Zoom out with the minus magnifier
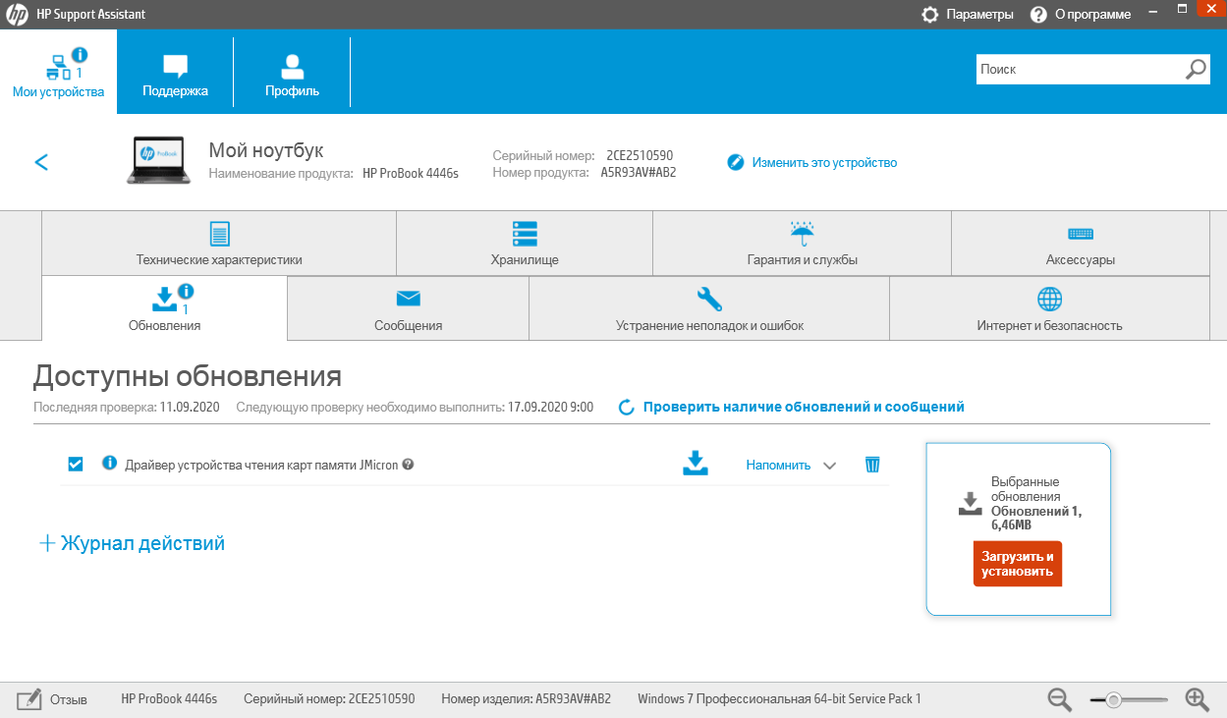1227x718 pixels. pyautogui.click(x=1059, y=699)
